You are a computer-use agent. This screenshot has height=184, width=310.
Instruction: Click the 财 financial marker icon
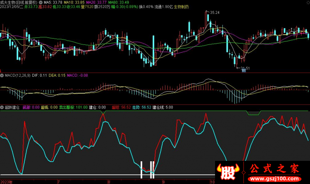coord(244,71)
